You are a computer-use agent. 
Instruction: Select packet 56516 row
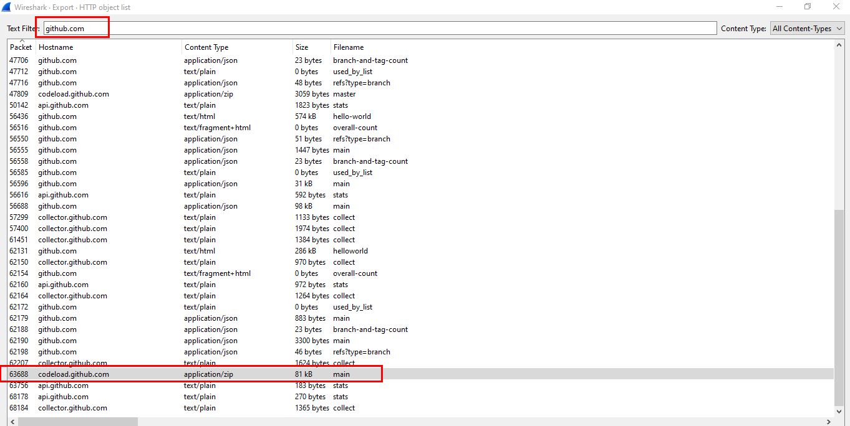[x=421, y=128]
